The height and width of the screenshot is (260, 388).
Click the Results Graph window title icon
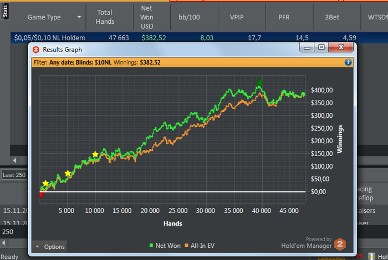click(x=36, y=50)
